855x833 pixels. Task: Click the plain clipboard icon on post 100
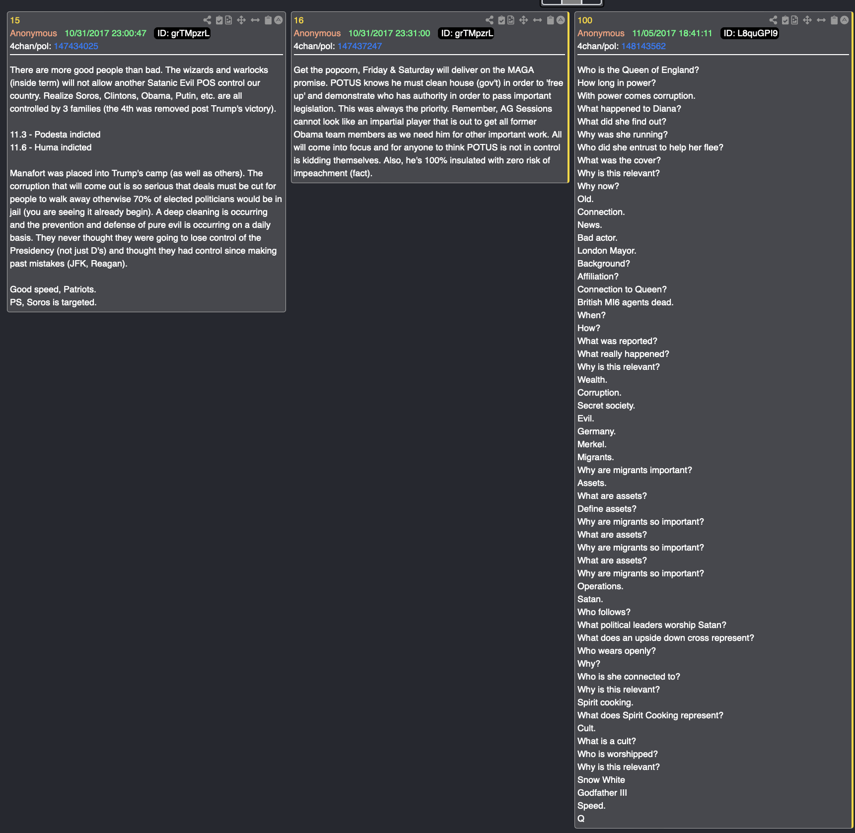[x=834, y=20]
